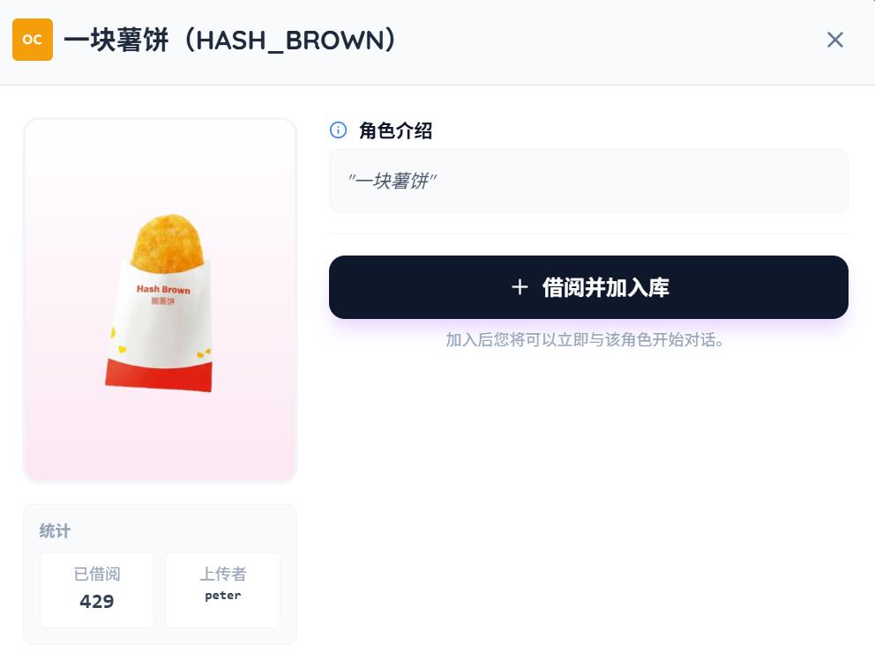Close the Hash Brown character dialog
The width and height of the screenshot is (875, 667).
834,40
